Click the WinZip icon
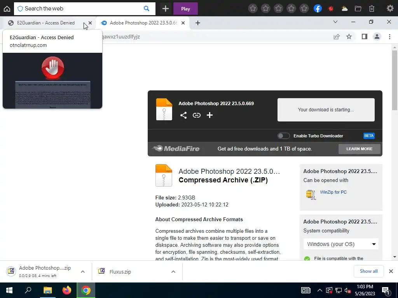This screenshot has height=298, width=398. 311,195
